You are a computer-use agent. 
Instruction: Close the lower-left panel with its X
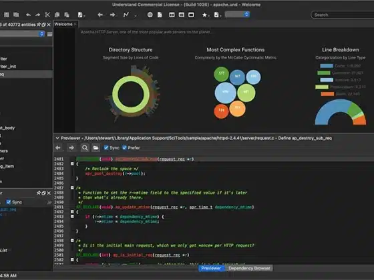(x=49, y=193)
